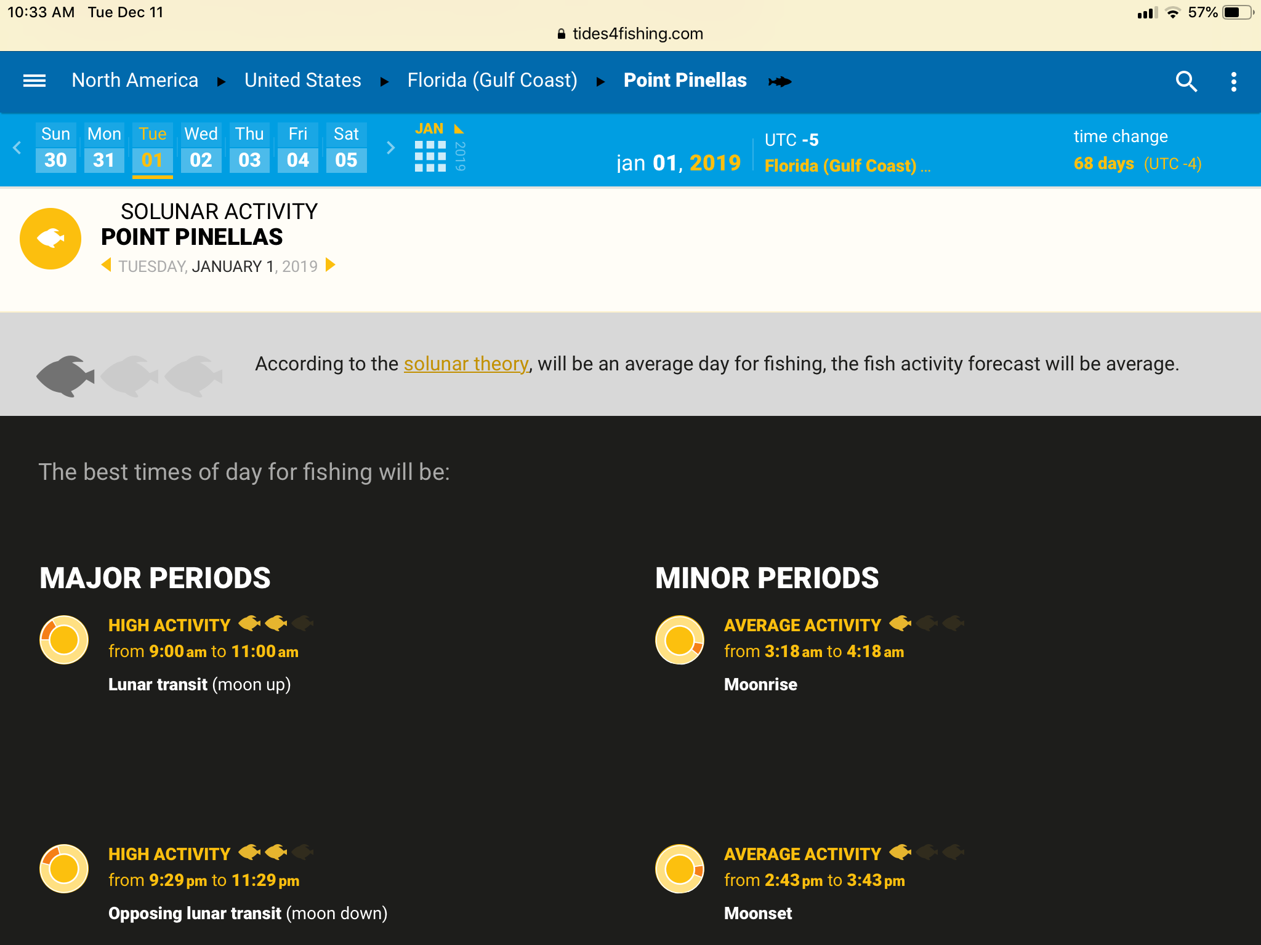Click the lunar transit major period icon
Viewport: 1261px width, 945px height.
click(64, 640)
